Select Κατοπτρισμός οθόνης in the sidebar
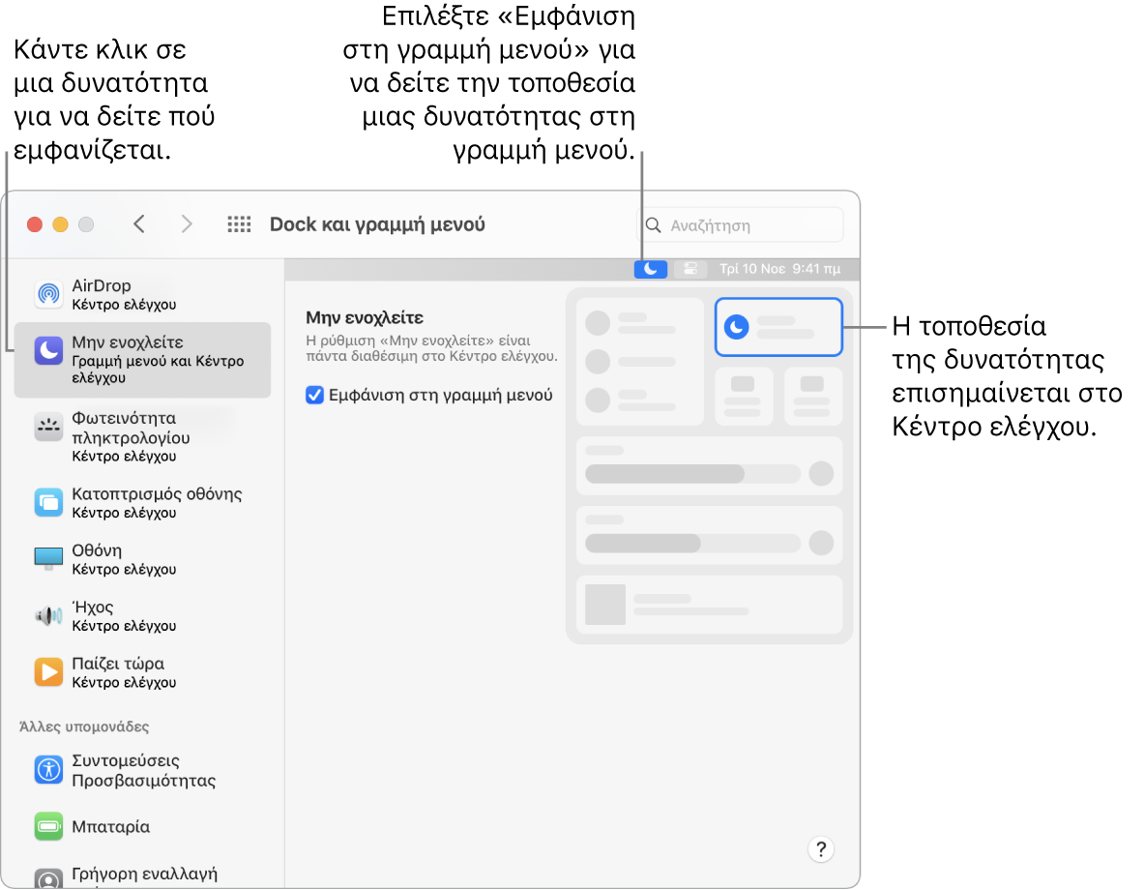1145x890 pixels. pyautogui.click(x=142, y=503)
